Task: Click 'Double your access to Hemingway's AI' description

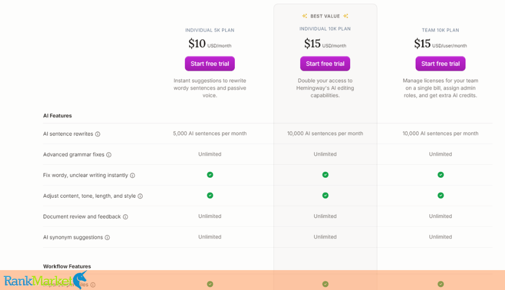Action: [325, 88]
